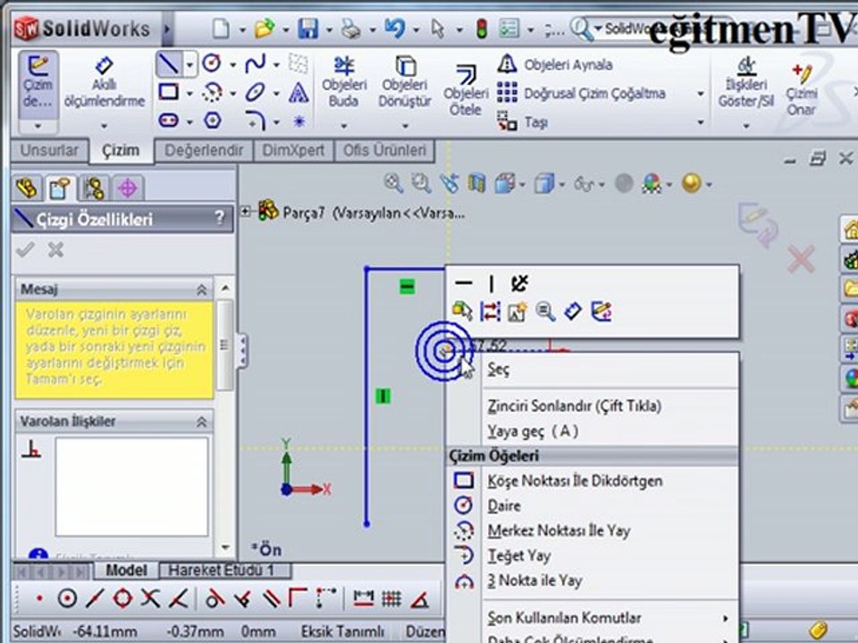Select the Centerpoint Arc tool in ribbon
858x643 pixels.
(212, 92)
